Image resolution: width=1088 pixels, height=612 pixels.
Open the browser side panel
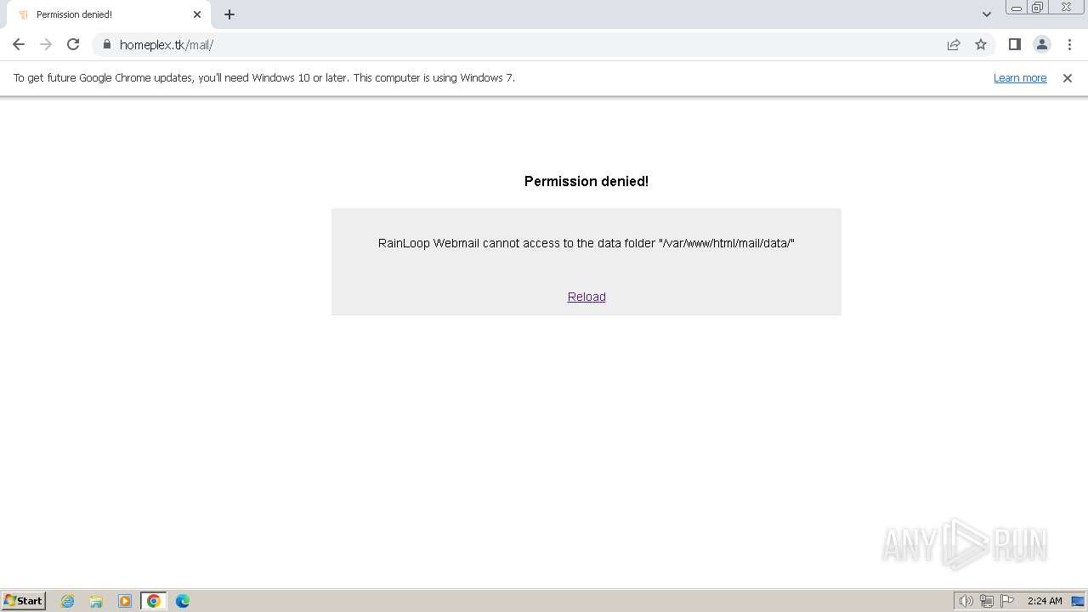(1014, 44)
